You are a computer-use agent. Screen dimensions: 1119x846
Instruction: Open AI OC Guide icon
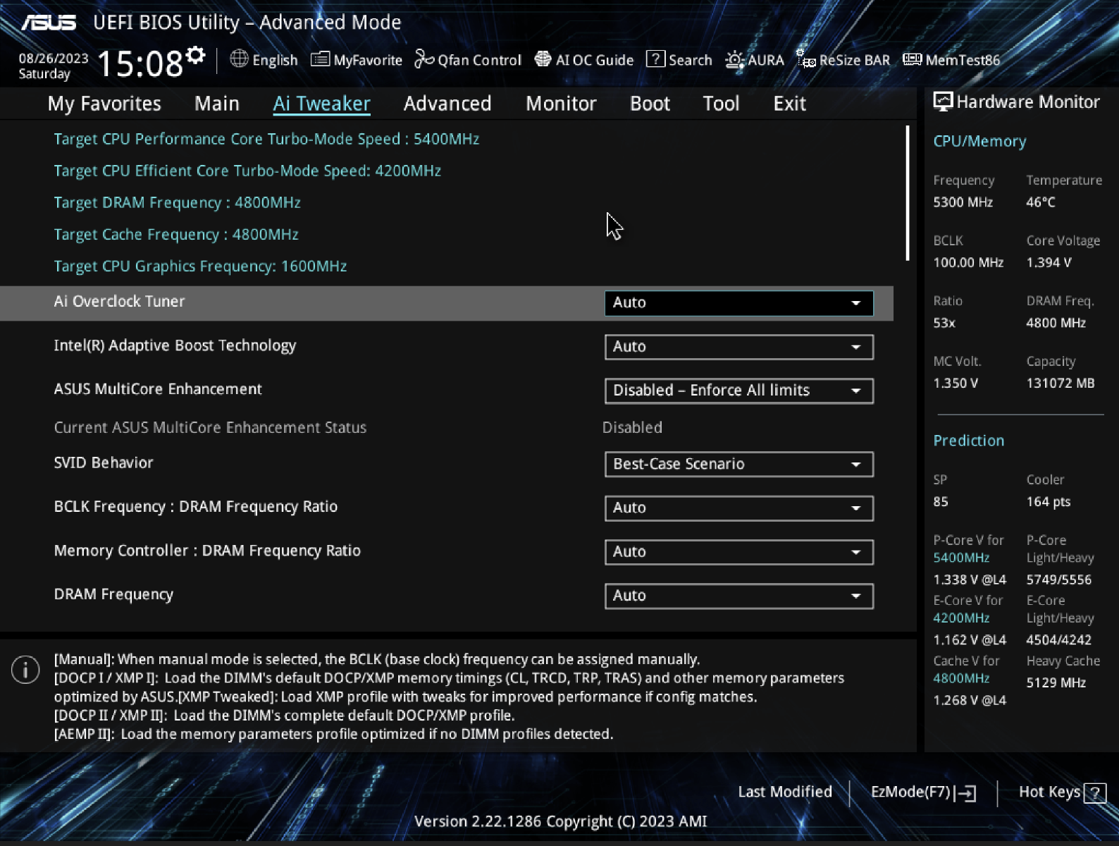[543, 59]
